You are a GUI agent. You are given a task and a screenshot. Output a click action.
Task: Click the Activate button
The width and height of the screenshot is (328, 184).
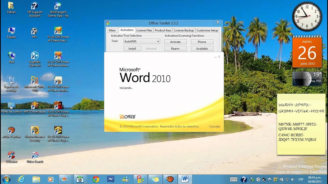pyautogui.click(x=176, y=42)
